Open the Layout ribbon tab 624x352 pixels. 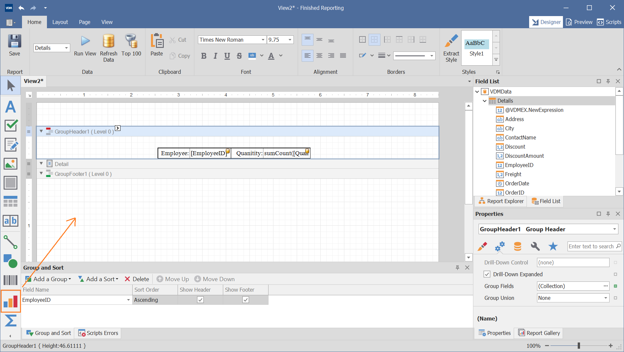[60, 22]
